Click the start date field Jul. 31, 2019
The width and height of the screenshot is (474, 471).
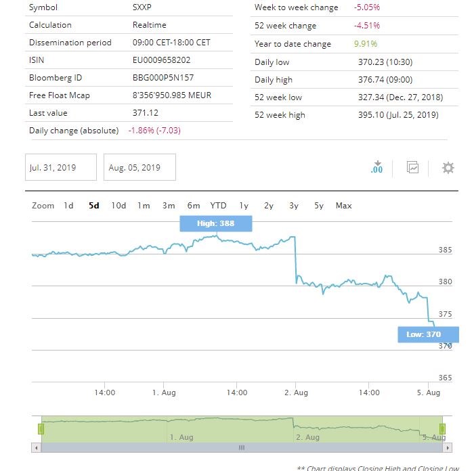[62, 167]
